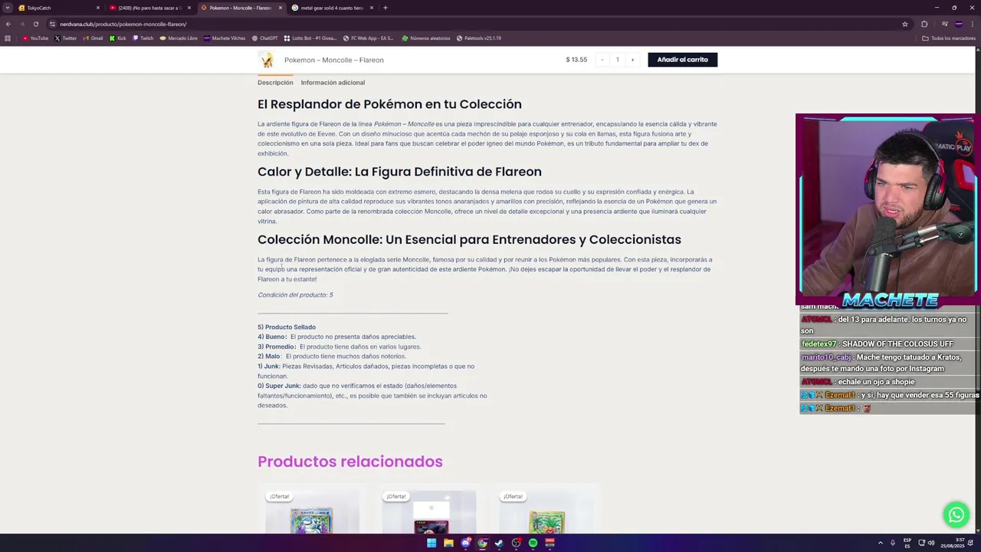Image resolution: width=981 pixels, height=552 pixels.
Task: Open Steam from the taskbar
Action: click(499, 543)
